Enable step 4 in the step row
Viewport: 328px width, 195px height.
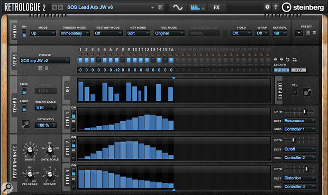click(x=98, y=60)
